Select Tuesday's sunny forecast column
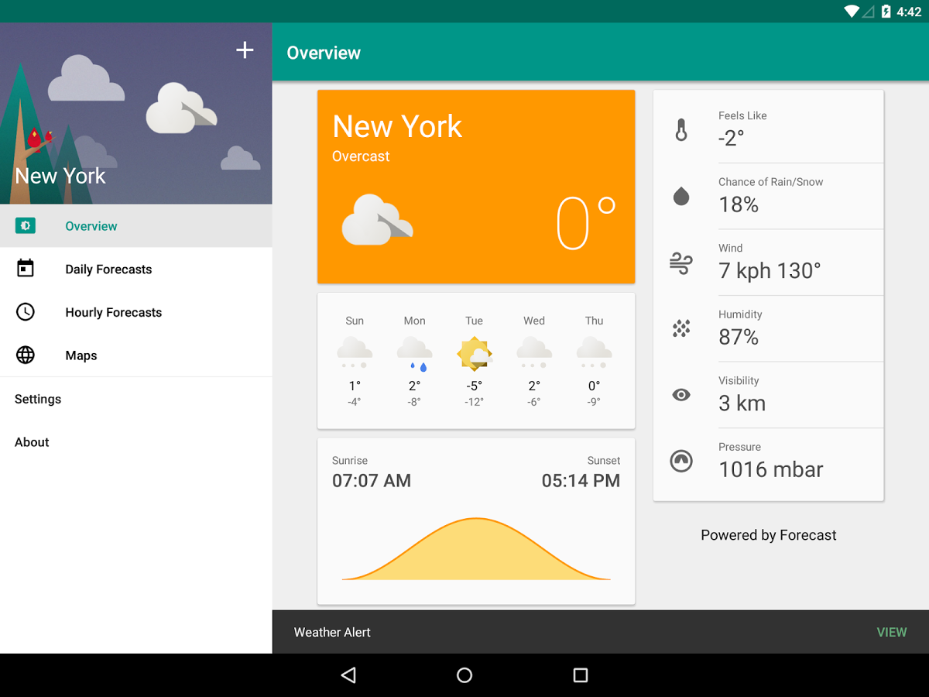The width and height of the screenshot is (929, 697). coord(474,356)
